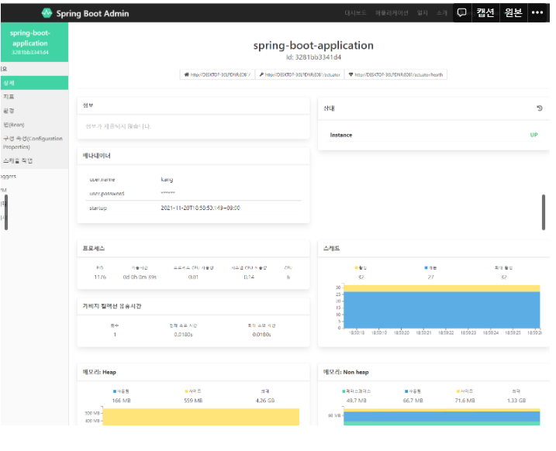
Task: Click the Non heap used value 66.7 MB
Action: click(413, 401)
